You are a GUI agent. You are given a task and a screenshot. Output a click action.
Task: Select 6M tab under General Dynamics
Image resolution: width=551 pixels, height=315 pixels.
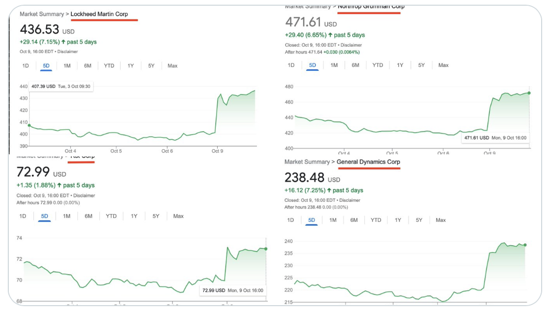(x=353, y=220)
